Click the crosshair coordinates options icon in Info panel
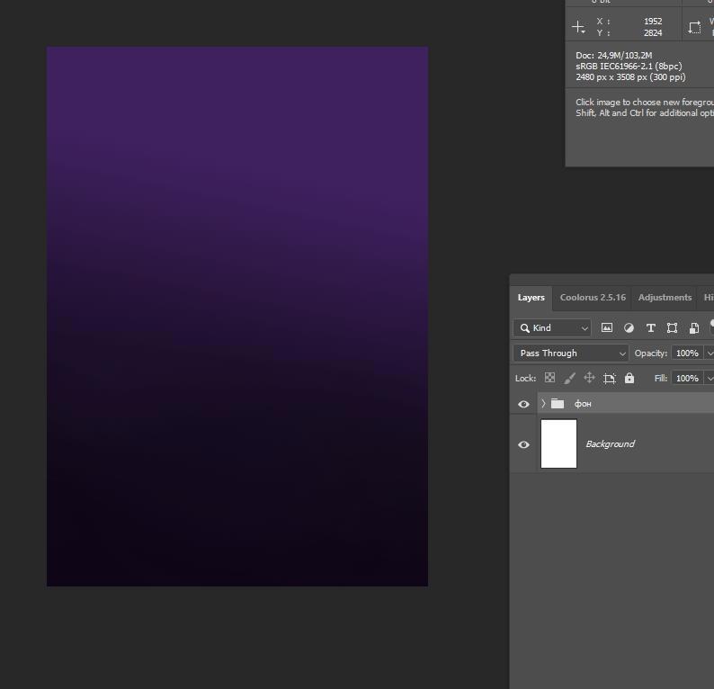 pos(578,28)
